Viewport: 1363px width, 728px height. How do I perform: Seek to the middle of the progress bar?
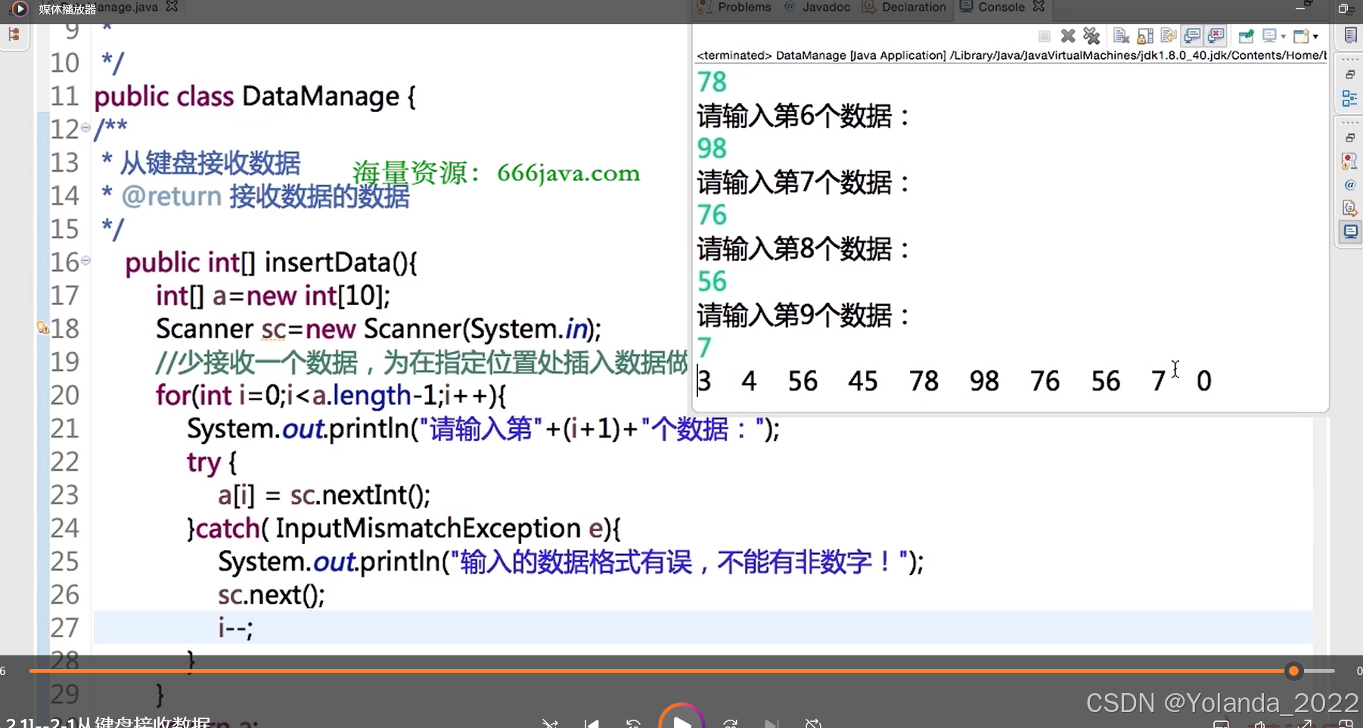[x=681, y=670]
